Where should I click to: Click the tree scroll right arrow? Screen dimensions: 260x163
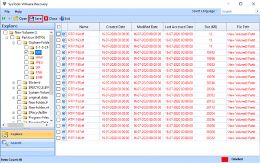click(47, 125)
